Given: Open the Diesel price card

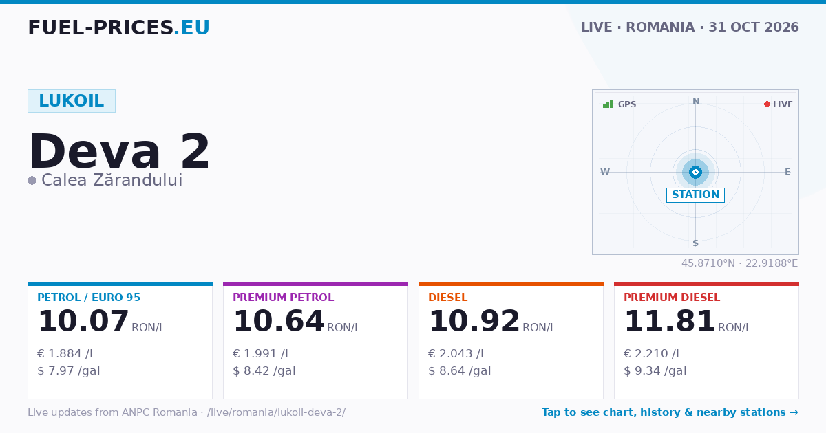Looking at the screenshot, I should [x=511, y=340].
